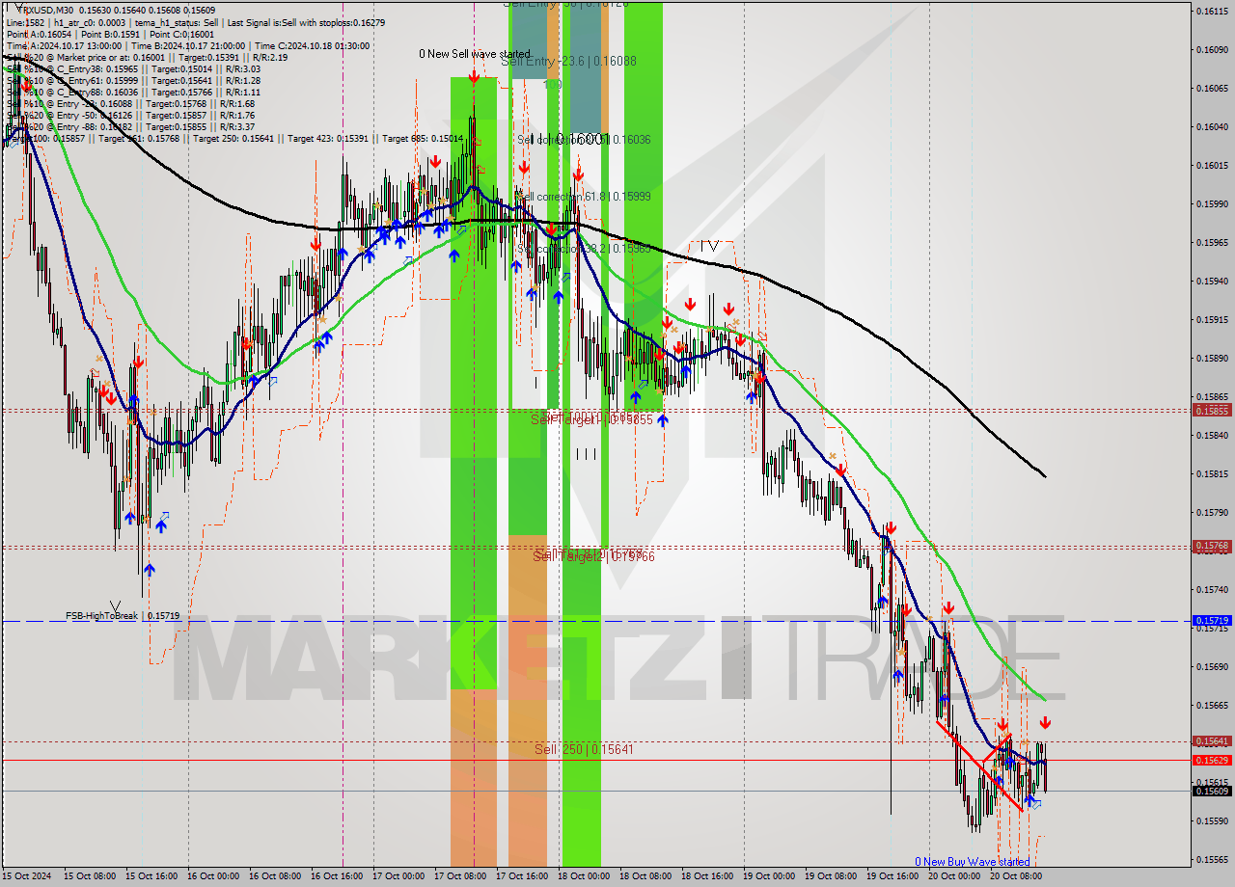The width and height of the screenshot is (1235, 887).
Task: Click the '15 Oct 2024' time axis label
Action: coord(27,876)
